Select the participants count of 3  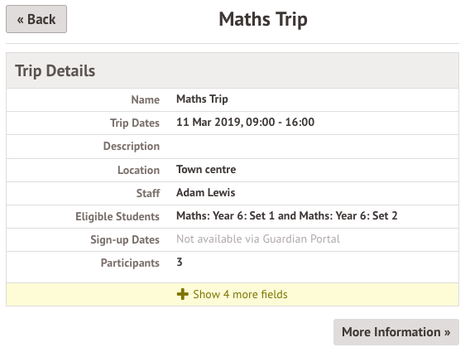(180, 263)
